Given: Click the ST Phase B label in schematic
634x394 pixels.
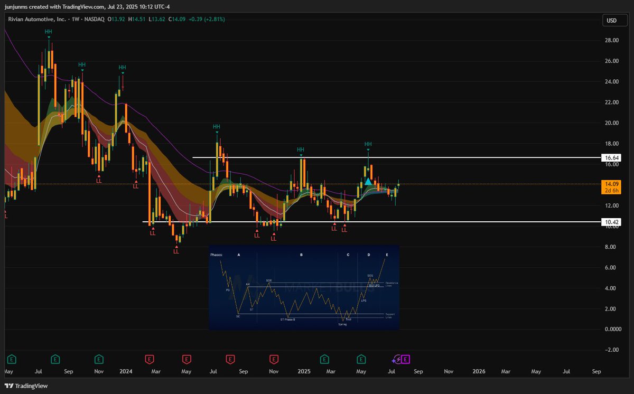Looking at the screenshot, I should (288, 320).
